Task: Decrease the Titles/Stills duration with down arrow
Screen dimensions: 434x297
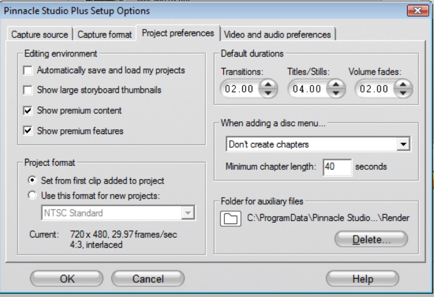Action: pos(336,93)
